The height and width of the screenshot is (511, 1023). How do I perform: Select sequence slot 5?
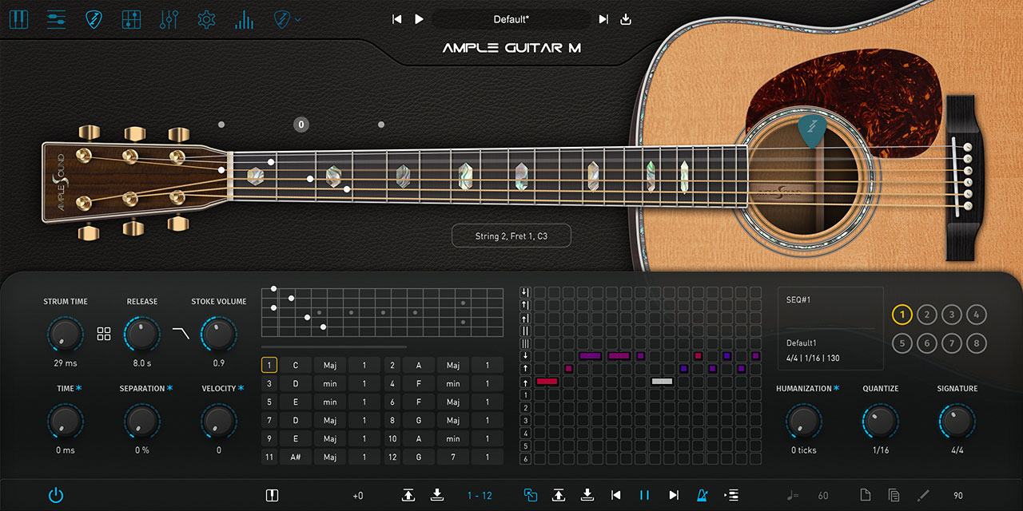click(x=902, y=344)
